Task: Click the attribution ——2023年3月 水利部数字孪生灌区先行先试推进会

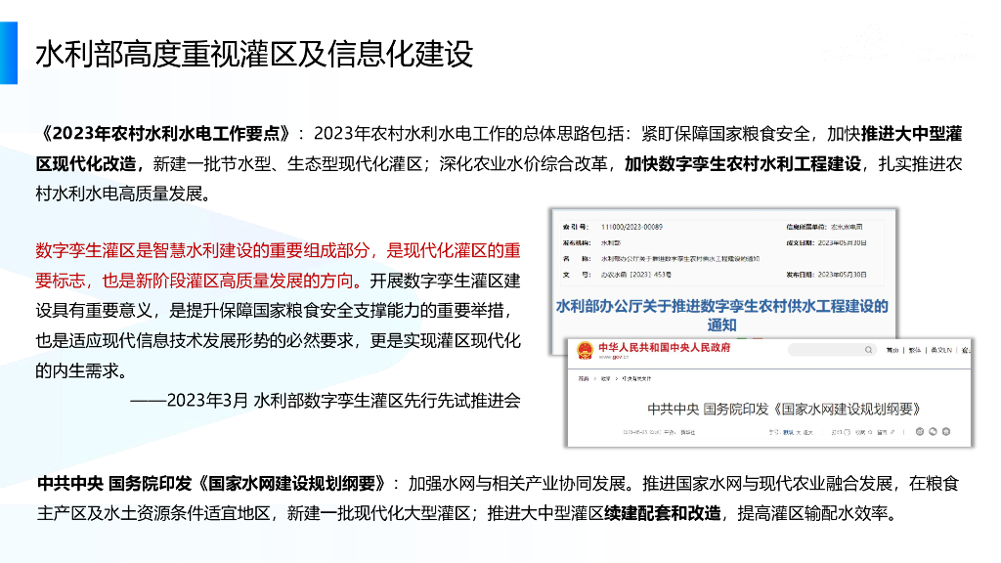Action: click(x=326, y=400)
